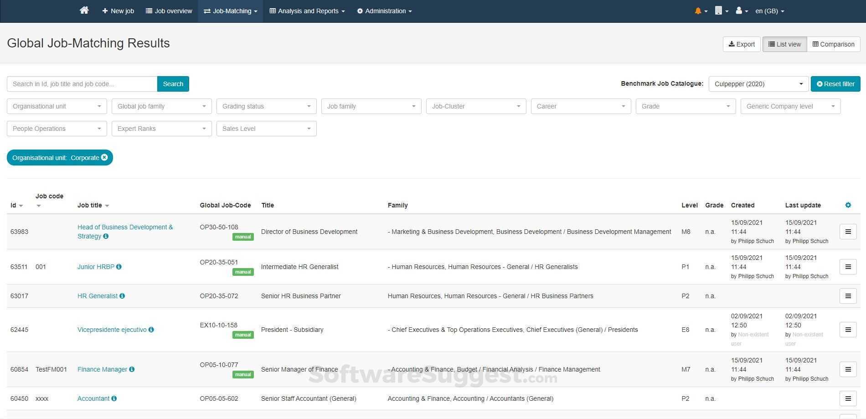This screenshot has width=866, height=419.
Task: Open the row actions menu for Accountant
Action: [x=848, y=398]
